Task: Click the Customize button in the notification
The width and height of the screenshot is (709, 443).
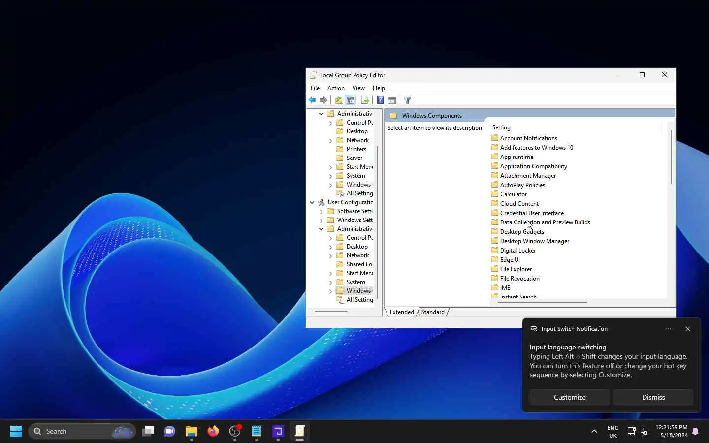Action: coord(570,397)
